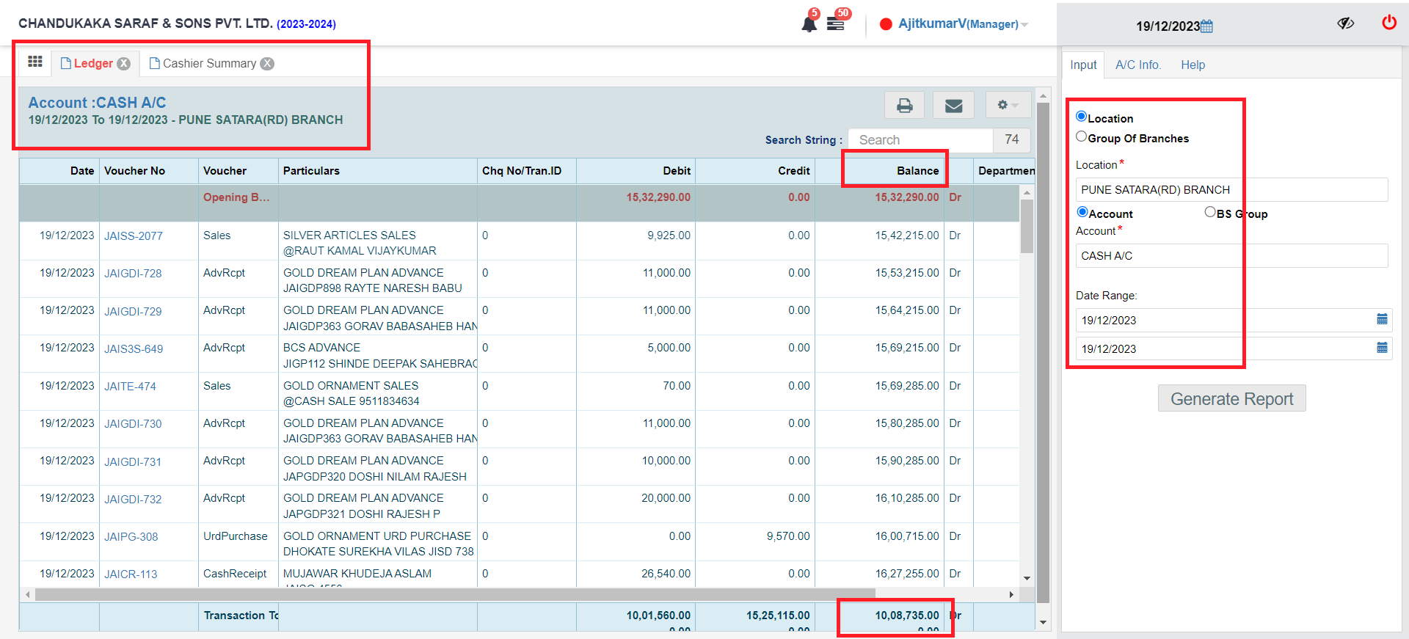Sort by the Particulars column header
The width and height of the screenshot is (1409, 639).
click(x=378, y=171)
